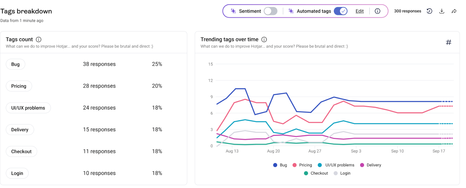Screen dimensions: 466x188
Task: Select the Pricing tag chip
Action: pyautogui.click(x=19, y=86)
